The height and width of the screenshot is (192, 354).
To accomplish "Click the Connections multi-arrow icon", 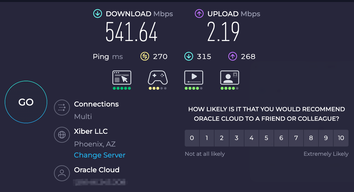I will (x=62, y=108).
